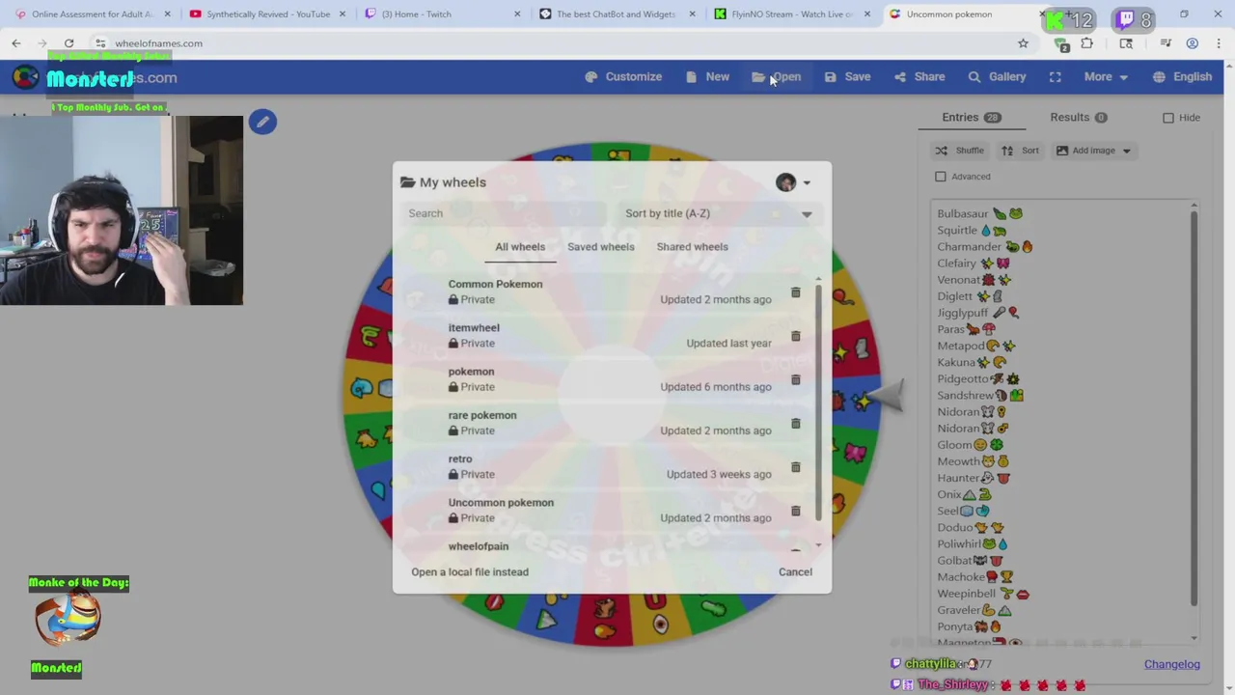Viewport: 1235px width, 695px height.
Task: Reload the page with the refresh icon
Action: pyautogui.click(x=69, y=43)
